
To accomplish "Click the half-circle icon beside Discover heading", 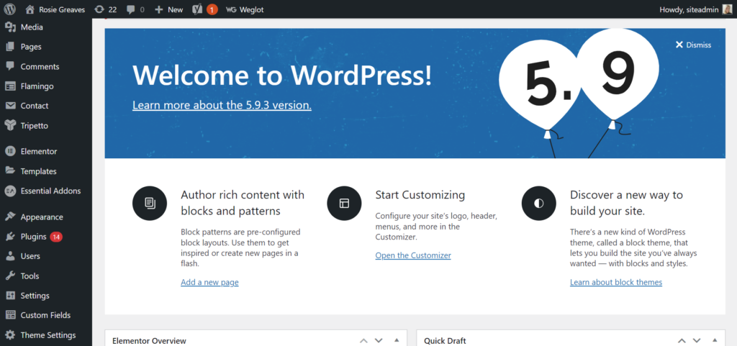I will pyautogui.click(x=538, y=204).
